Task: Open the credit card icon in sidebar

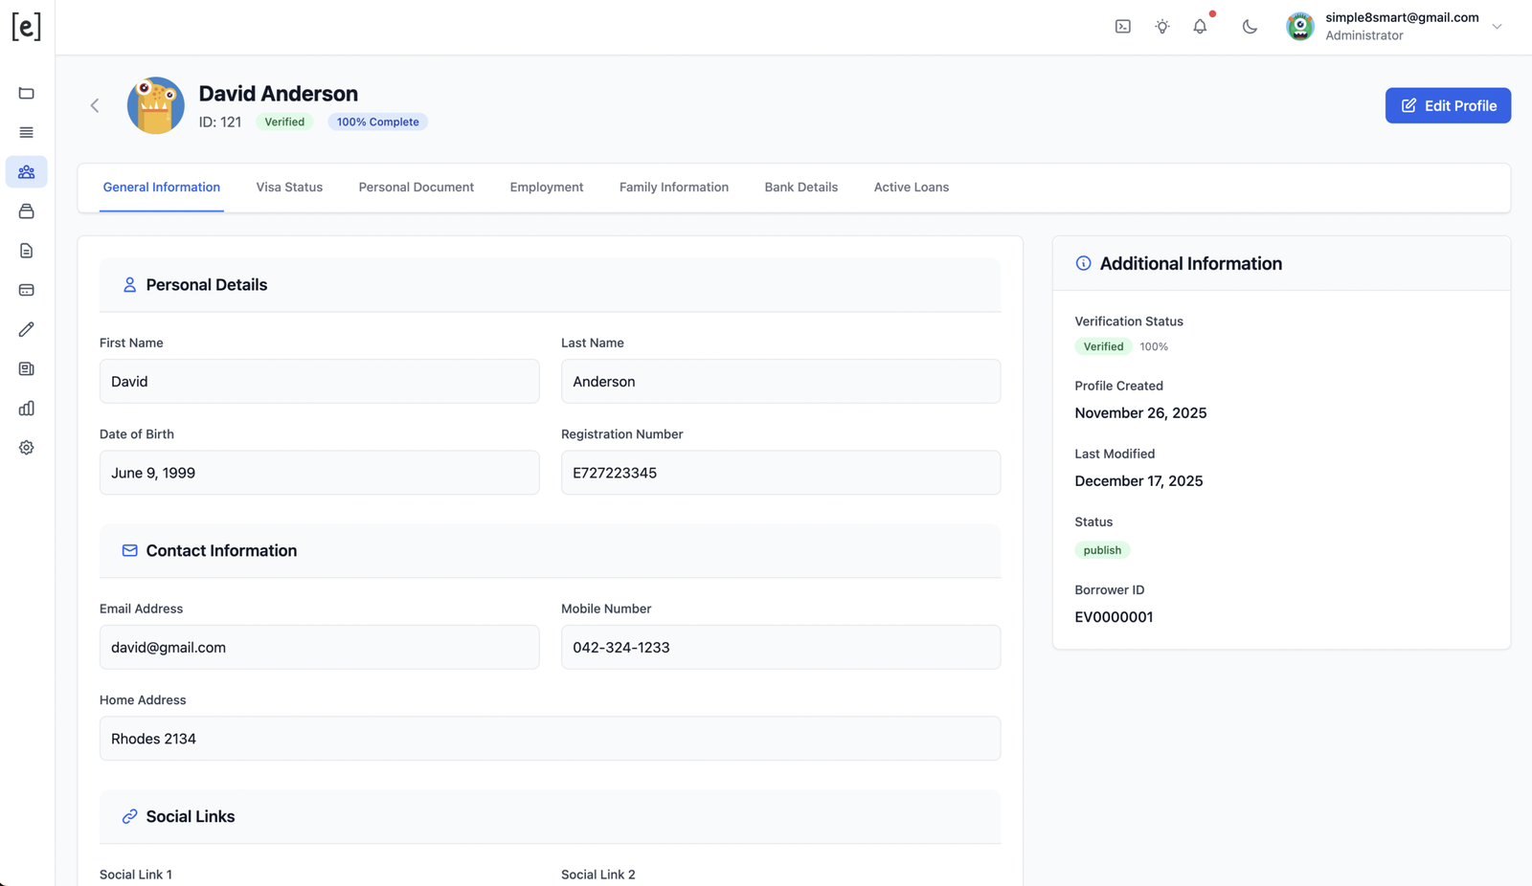Action: (27, 290)
